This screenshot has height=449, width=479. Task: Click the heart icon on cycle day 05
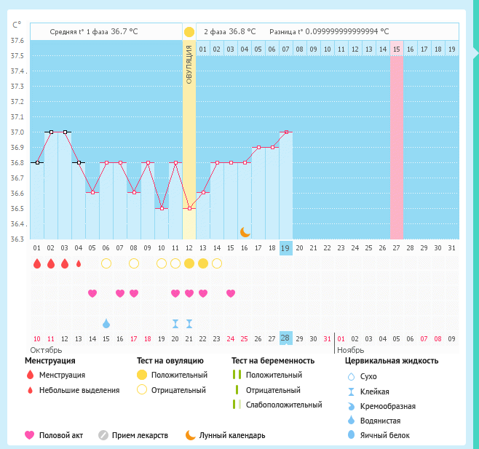click(92, 293)
